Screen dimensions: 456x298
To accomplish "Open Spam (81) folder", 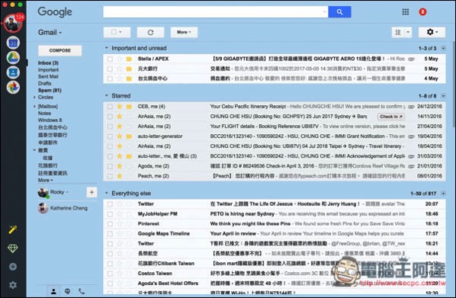I will (50, 90).
